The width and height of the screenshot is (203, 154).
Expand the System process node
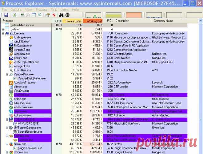click(x=3, y=30)
